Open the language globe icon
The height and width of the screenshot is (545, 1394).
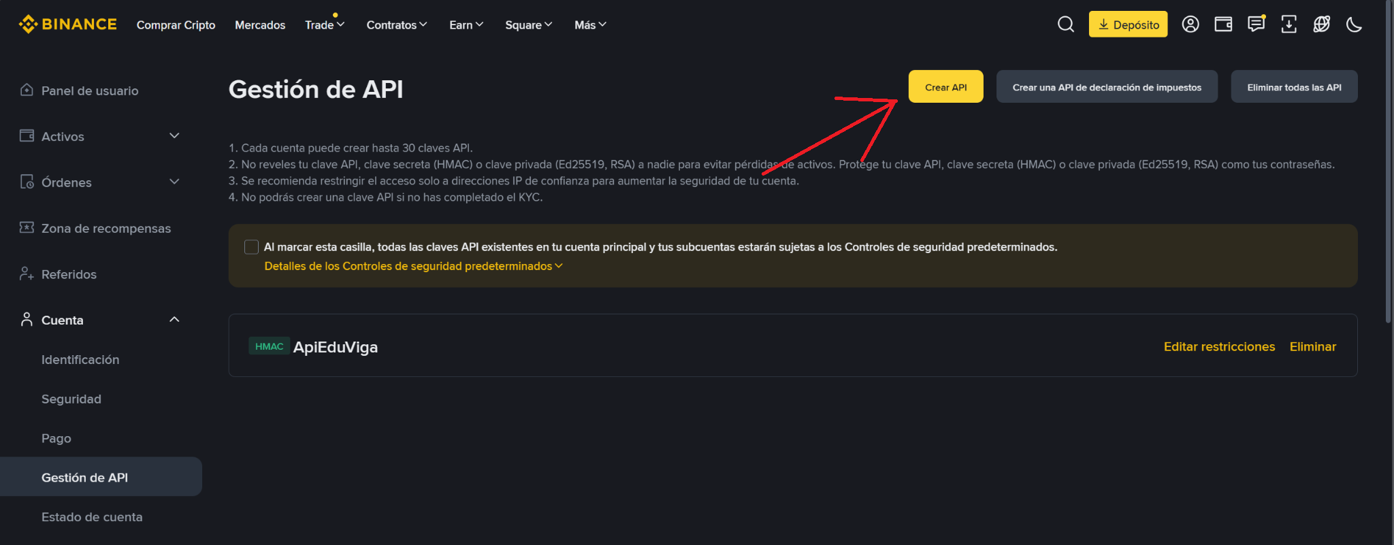click(1321, 24)
